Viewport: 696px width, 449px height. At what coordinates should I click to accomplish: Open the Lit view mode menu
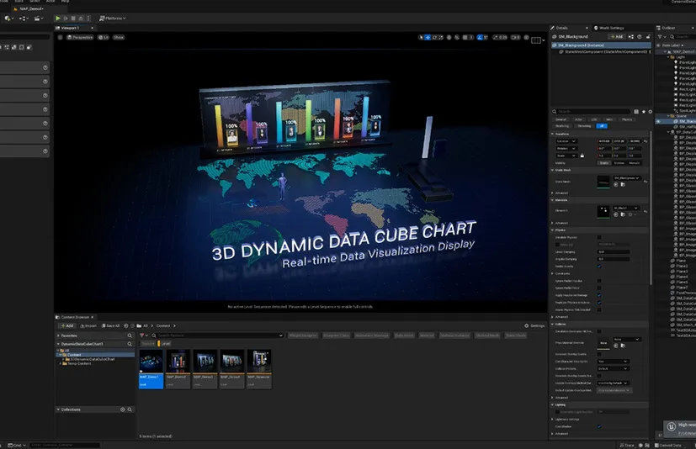[103, 37]
